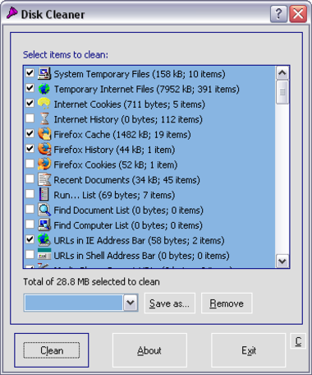This screenshot has height=375, width=312.
Task: Click the Remove button
Action: coord(227,303)
